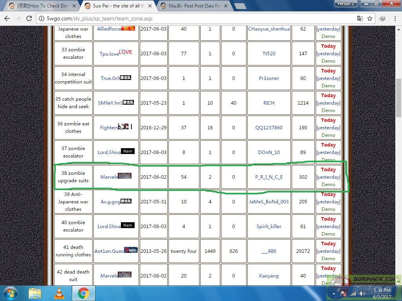Click the address bar URL field
Screen dimensions: 402x301
pyautogui.click(x=196, y=18)
